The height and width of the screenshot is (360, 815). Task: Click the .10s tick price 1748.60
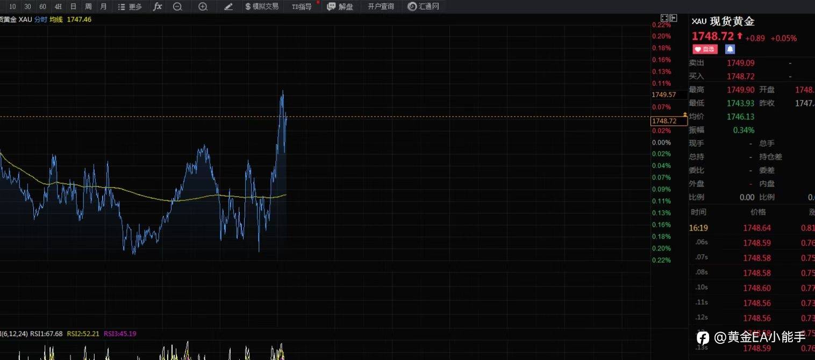coord(757,288)
